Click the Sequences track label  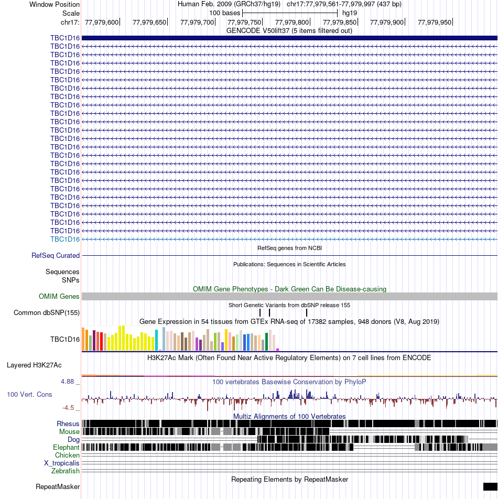tap(62, 272)
